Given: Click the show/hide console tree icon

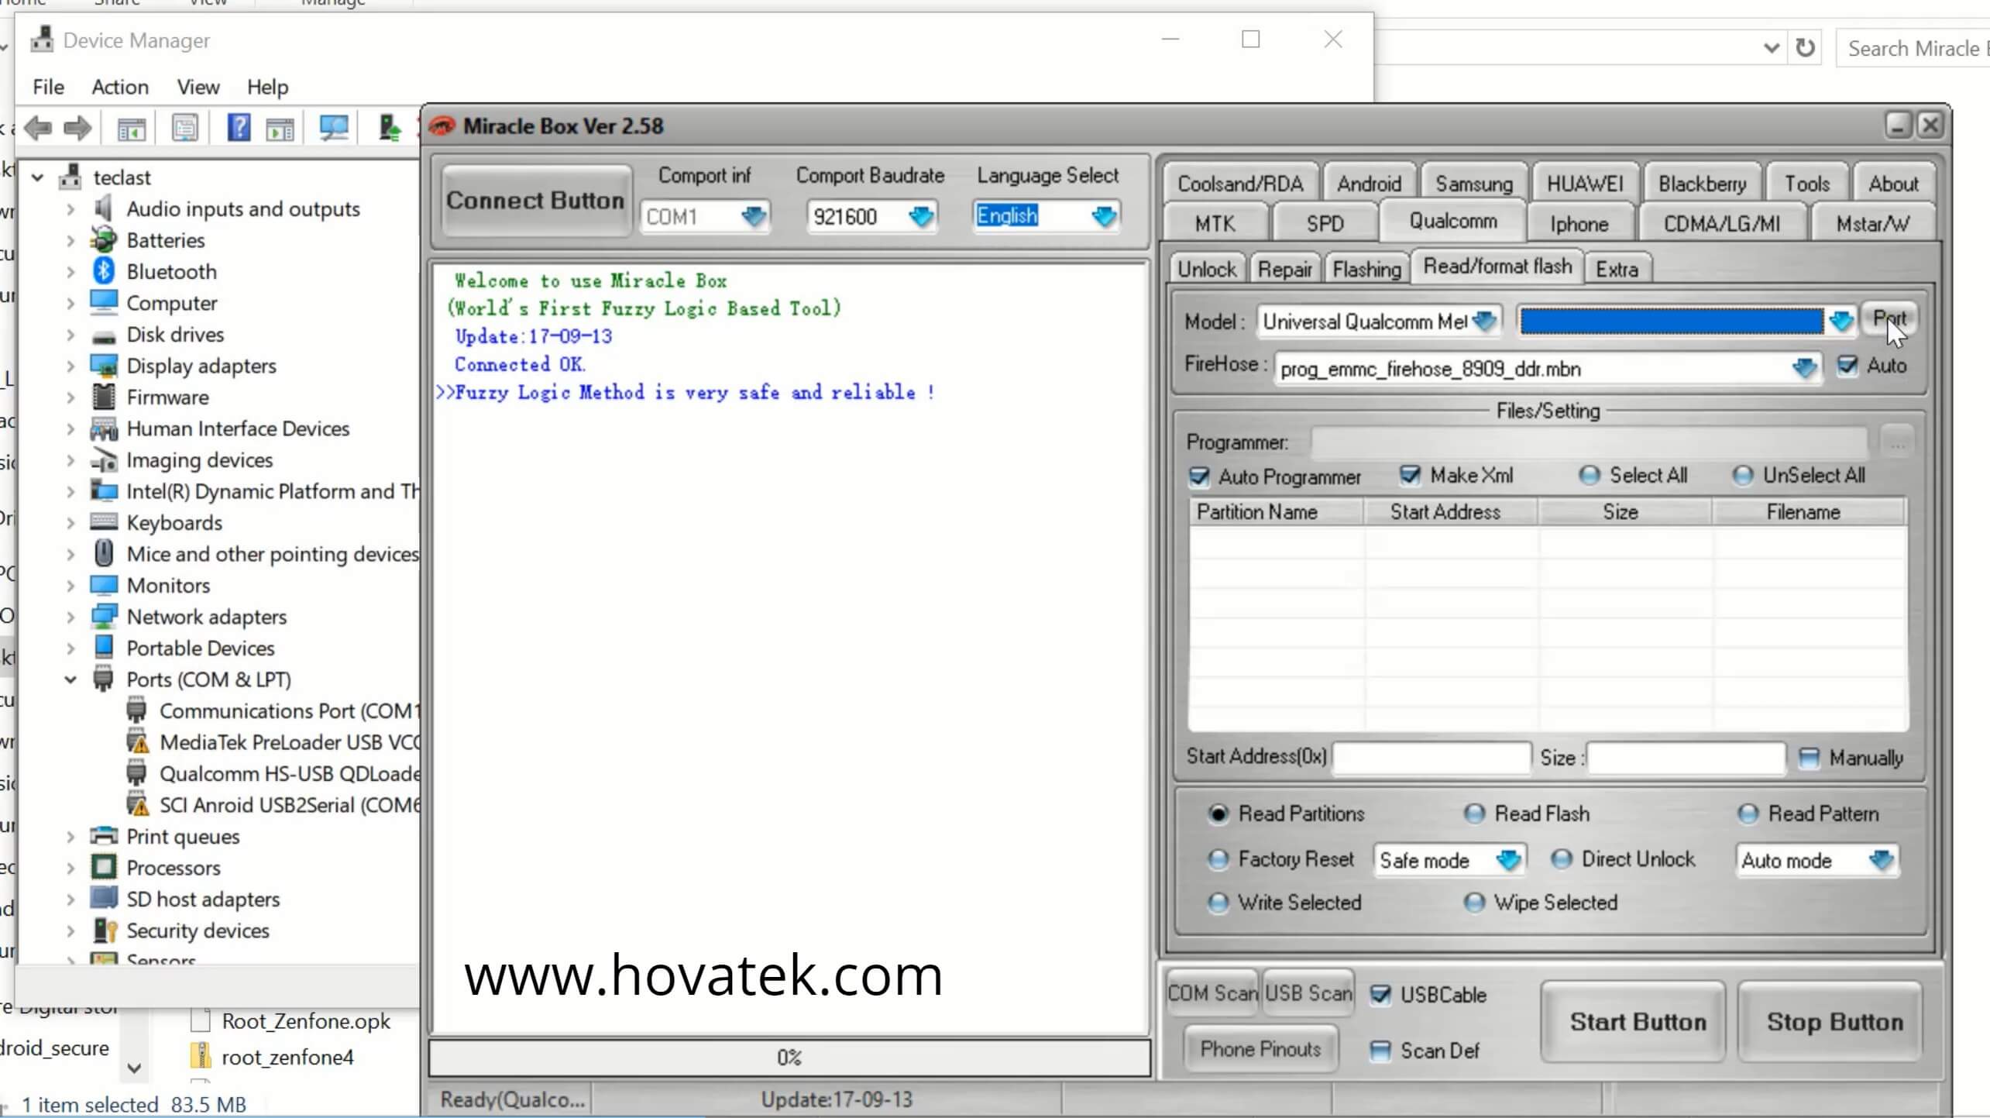Looking at the screenshot, I should tap(131, 129).
